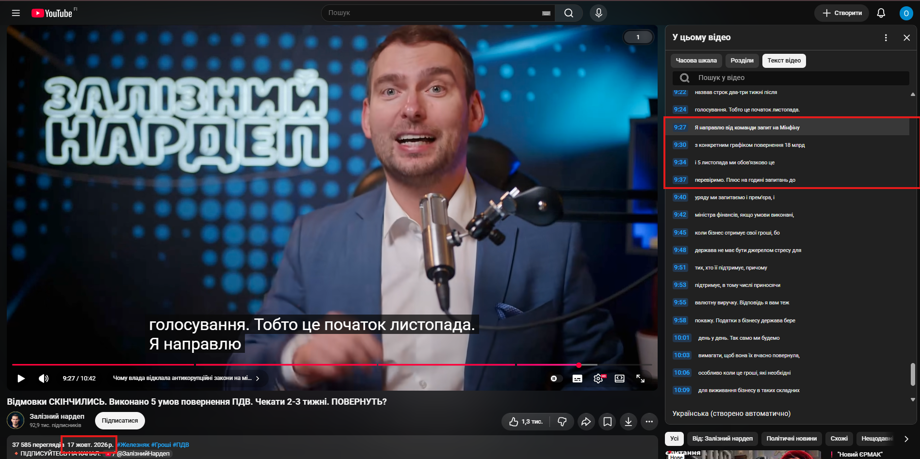Screen dimensions: 920x459
Task: Click the Підписатися button
Action: tap(120, 421)
